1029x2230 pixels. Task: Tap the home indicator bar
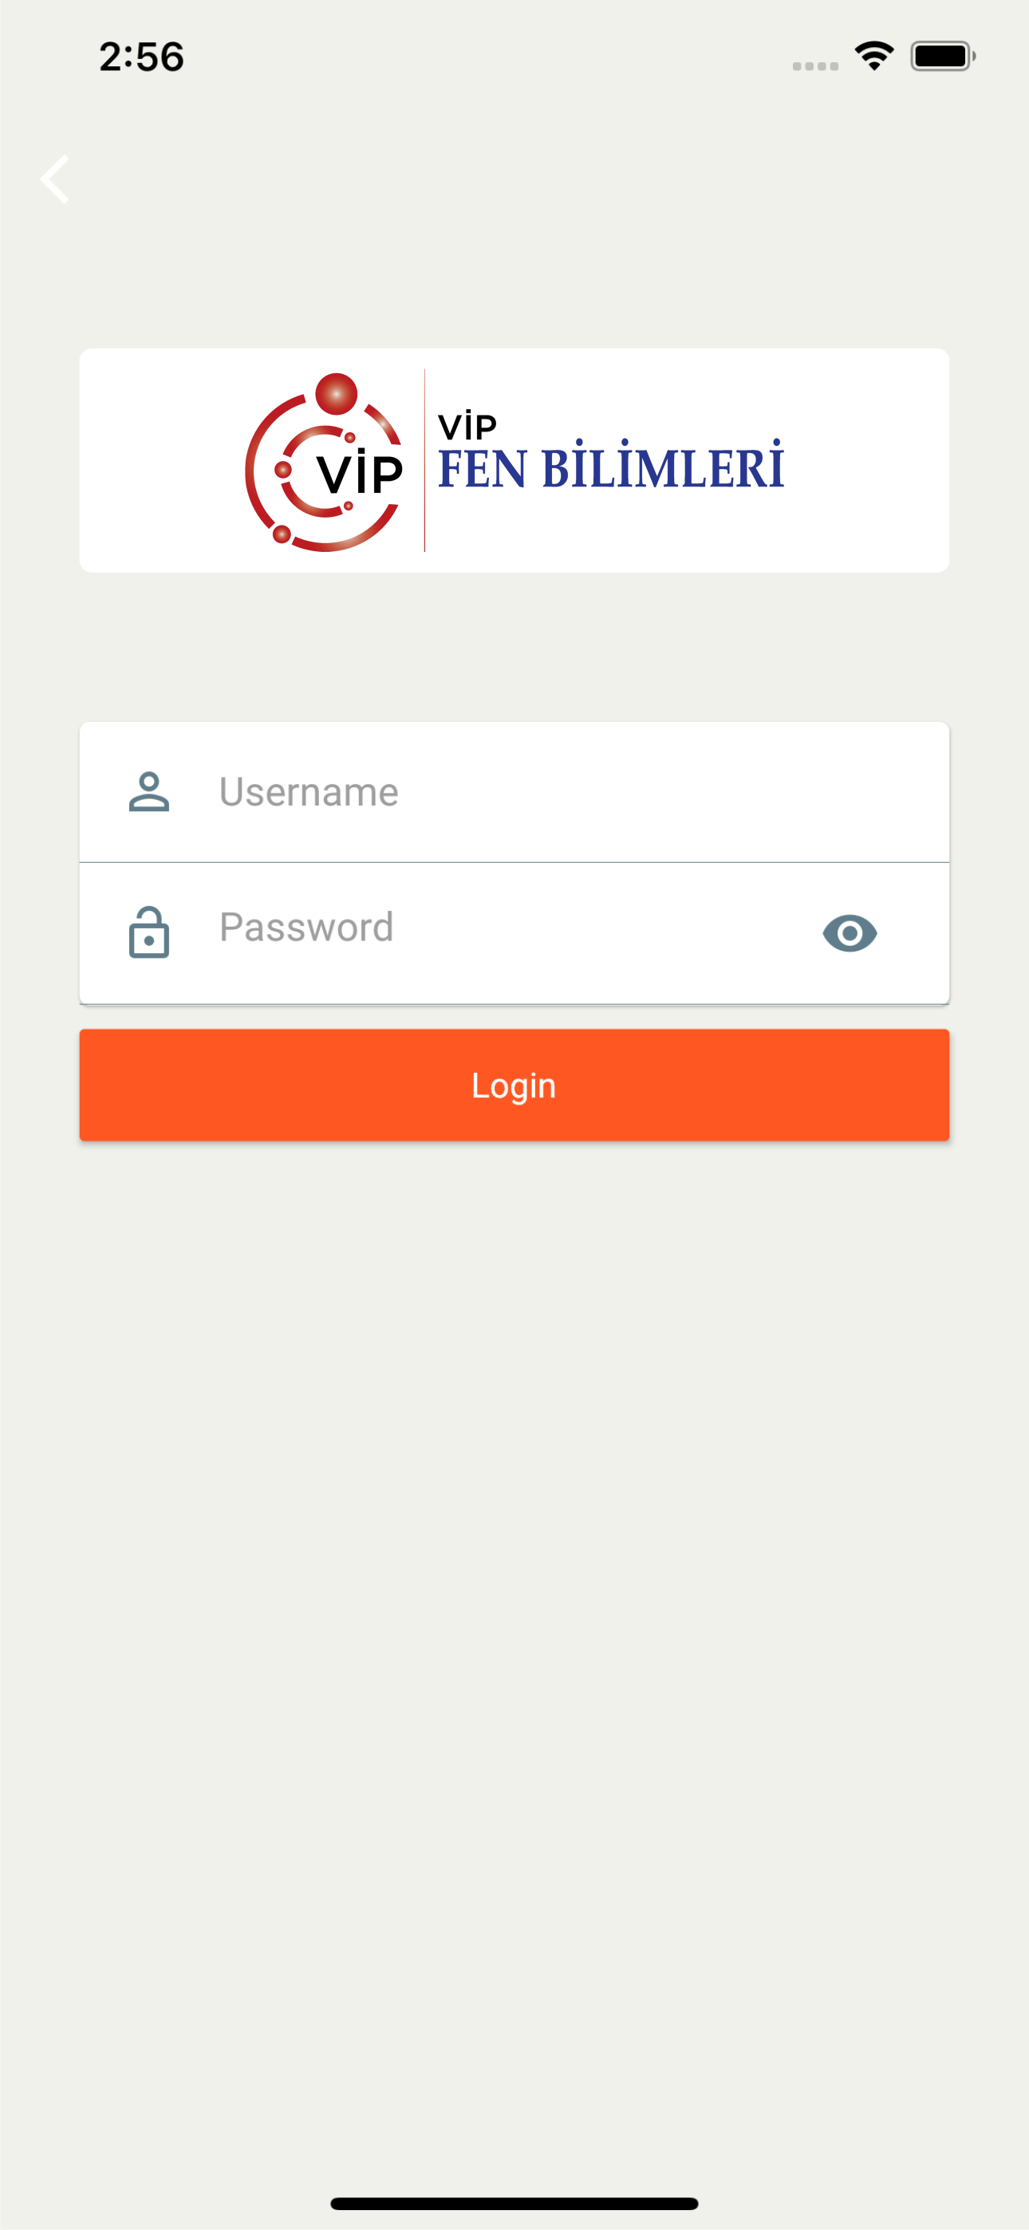514,2203
